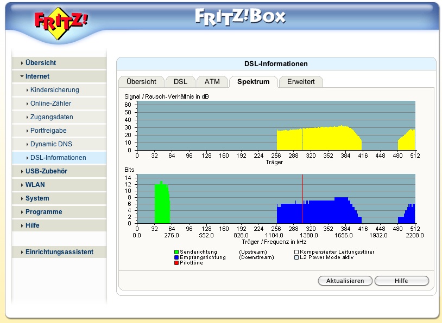The height and width of the screenshot is (323, 442).
Task: Click the Kompensierter Leitungsstörer legend box
Action: (296, 252)
